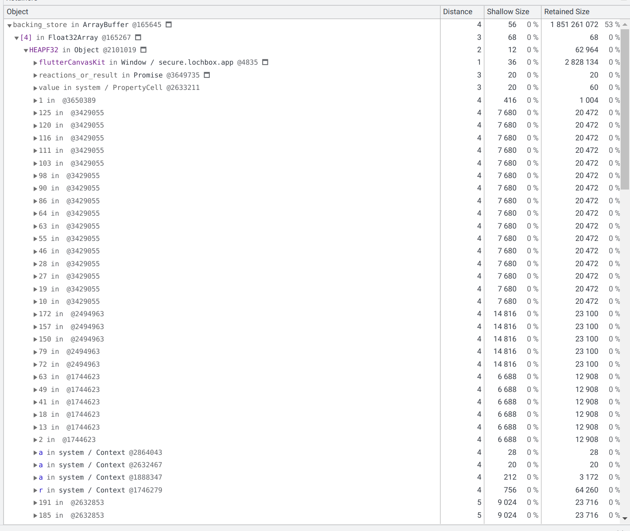Image resolution: width=630 pixels, height=531 pixels.
Task: Click the inspect icon beside PropertyCell @2633211
Action: tap(208, 87)
